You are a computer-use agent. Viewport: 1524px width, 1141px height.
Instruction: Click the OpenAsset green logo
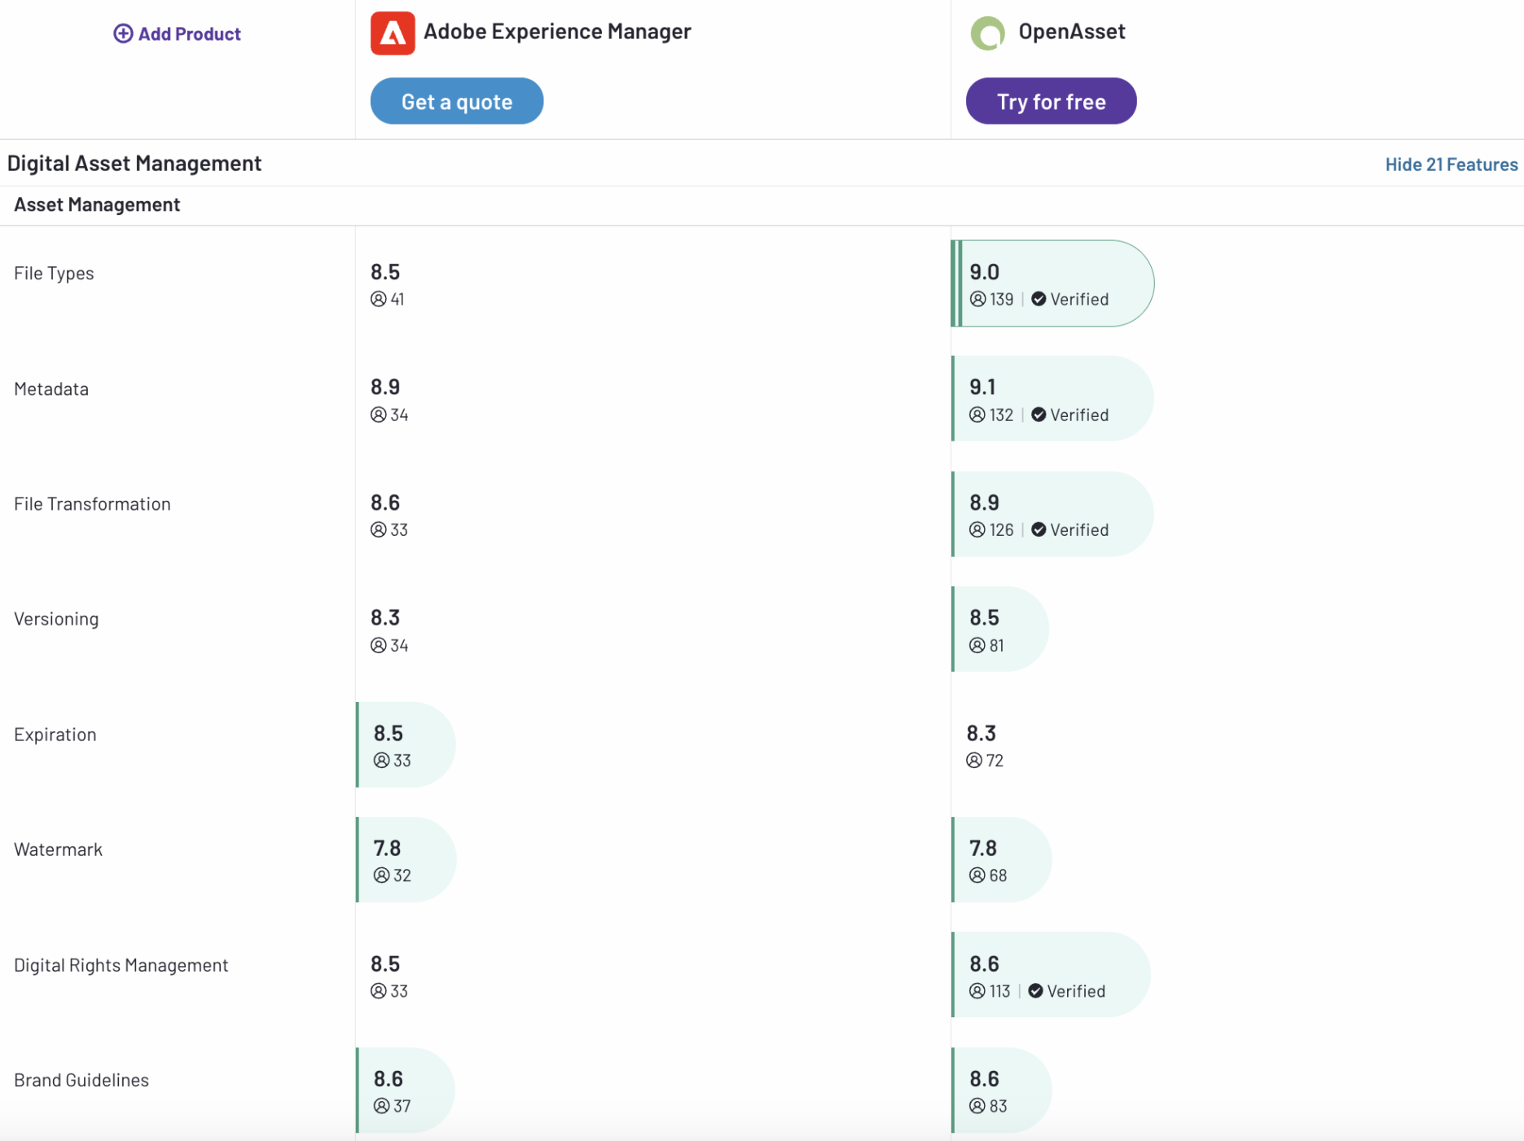(x=987, y=33)
